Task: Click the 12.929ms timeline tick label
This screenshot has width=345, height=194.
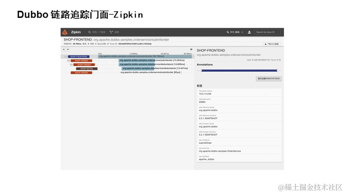Action: click(134, 53)
